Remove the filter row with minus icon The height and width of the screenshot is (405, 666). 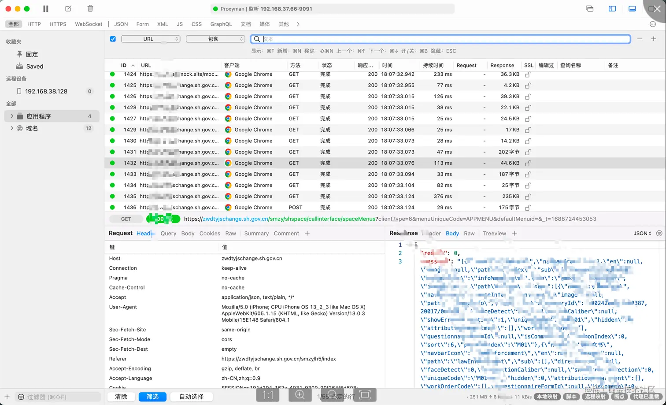point(640,39)
